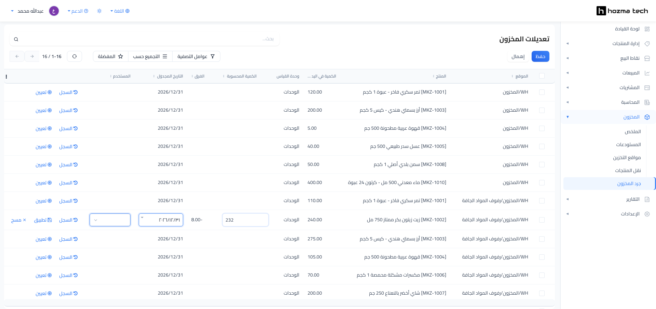
Task: Check the MKZ-1002 row checkbox
Action: tap(542, 220)
